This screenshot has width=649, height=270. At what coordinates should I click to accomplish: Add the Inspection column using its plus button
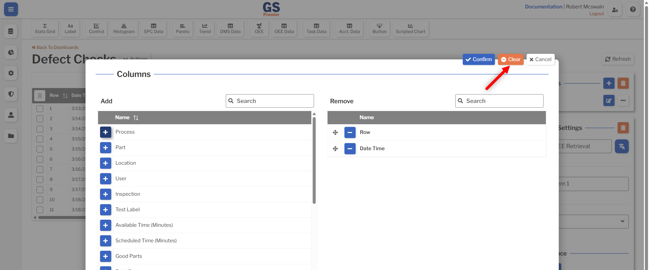coord(105,194)
